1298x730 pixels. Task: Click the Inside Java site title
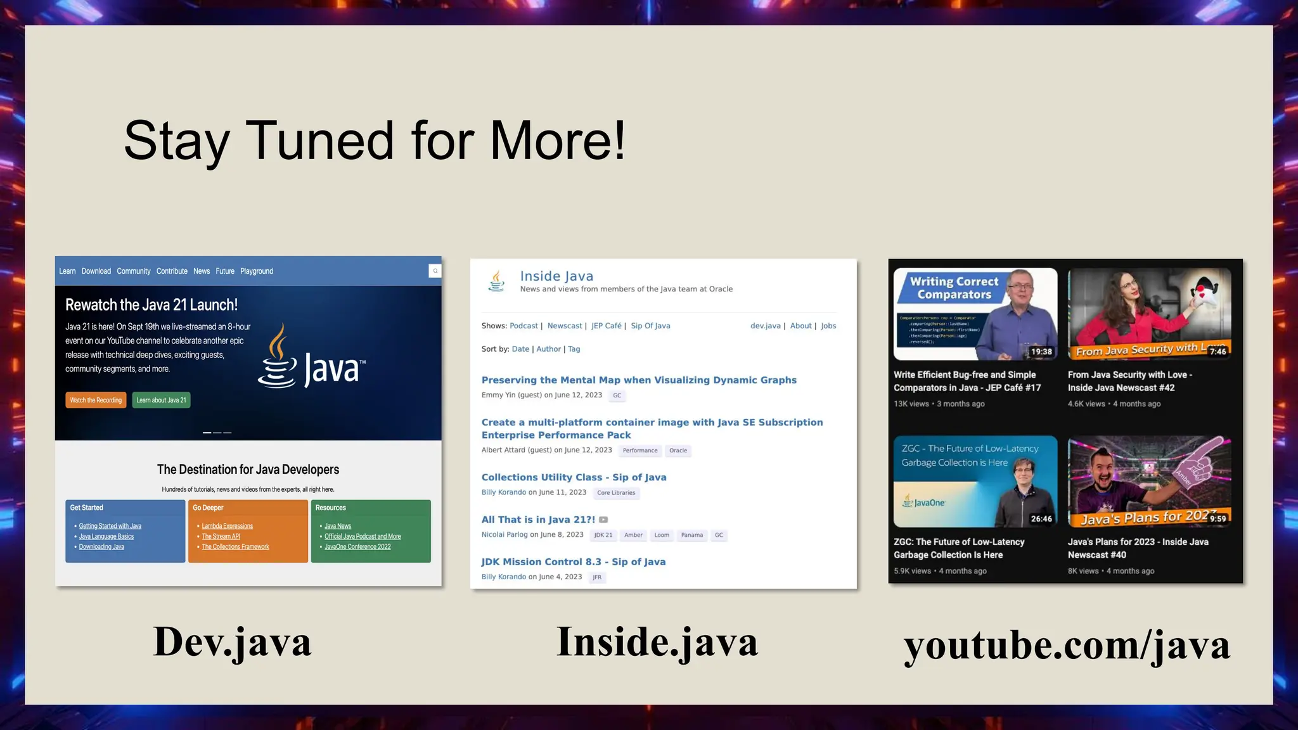556,276
